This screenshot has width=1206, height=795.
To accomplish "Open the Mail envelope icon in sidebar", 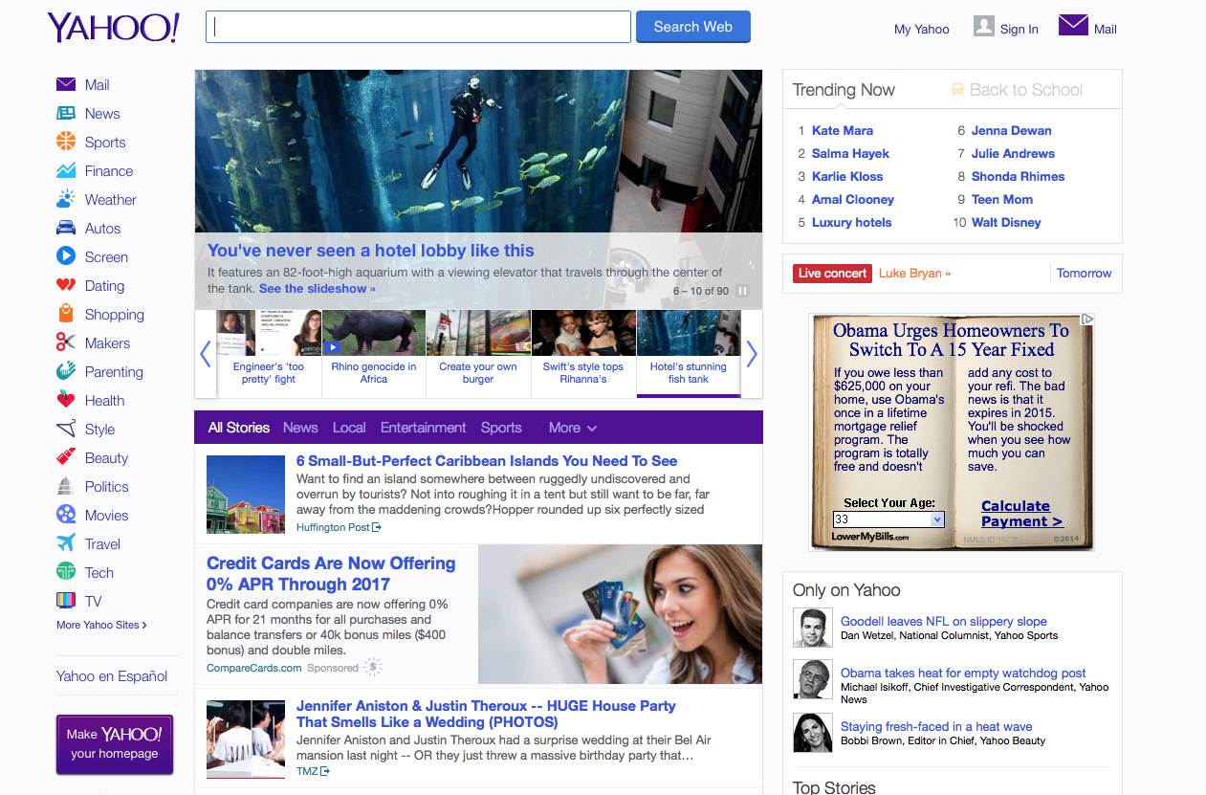I will 66,84.
